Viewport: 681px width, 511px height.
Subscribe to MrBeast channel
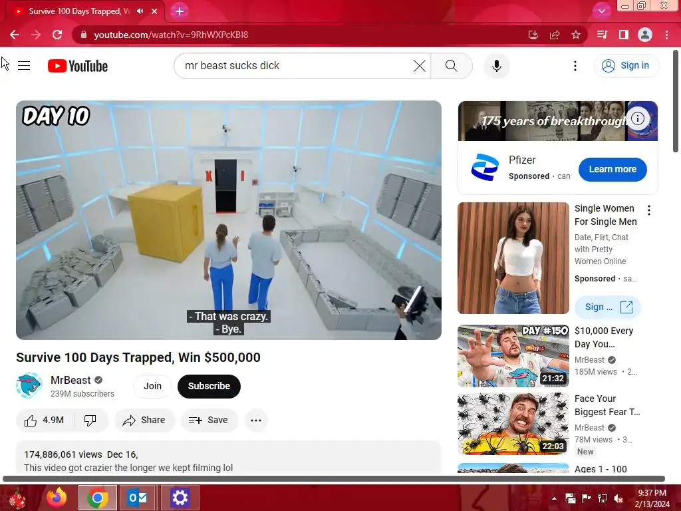(x=209, y=387)
